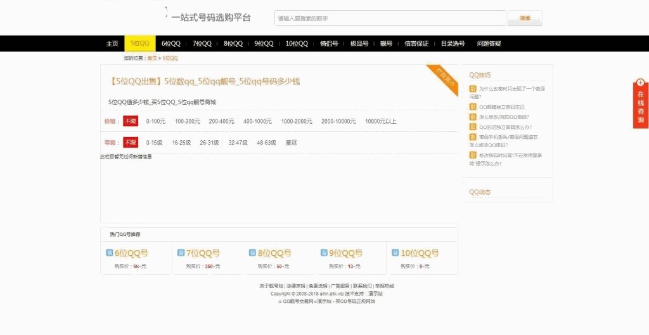This screenshot has width=649, height=335.
Task: Open the 9位QQ号 recommendation card title
Action: click(345, 253)
